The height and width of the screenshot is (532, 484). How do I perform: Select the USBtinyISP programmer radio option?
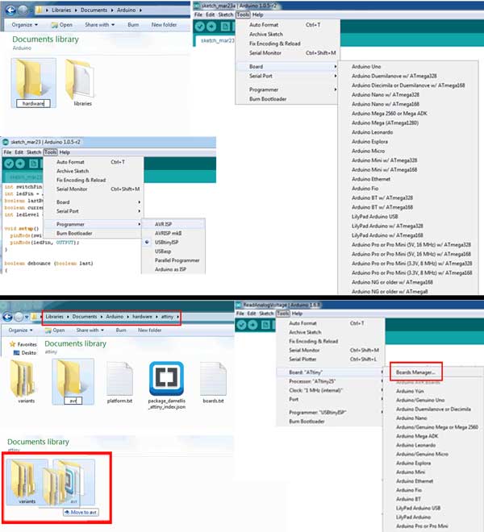[147, 243]
